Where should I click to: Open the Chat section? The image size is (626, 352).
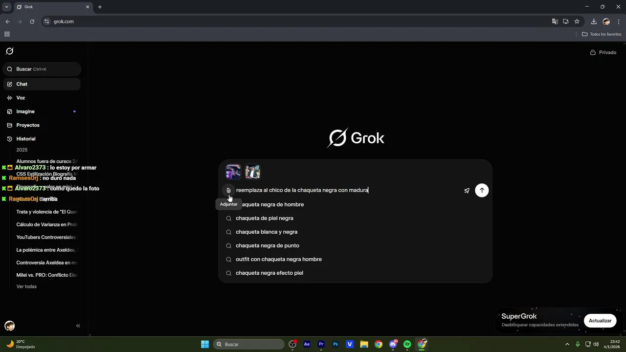point(42,84)
